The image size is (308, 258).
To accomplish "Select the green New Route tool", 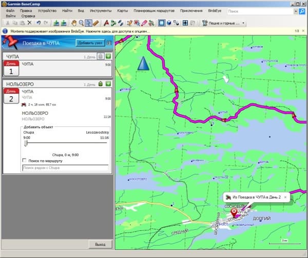I will coord(113,23).
